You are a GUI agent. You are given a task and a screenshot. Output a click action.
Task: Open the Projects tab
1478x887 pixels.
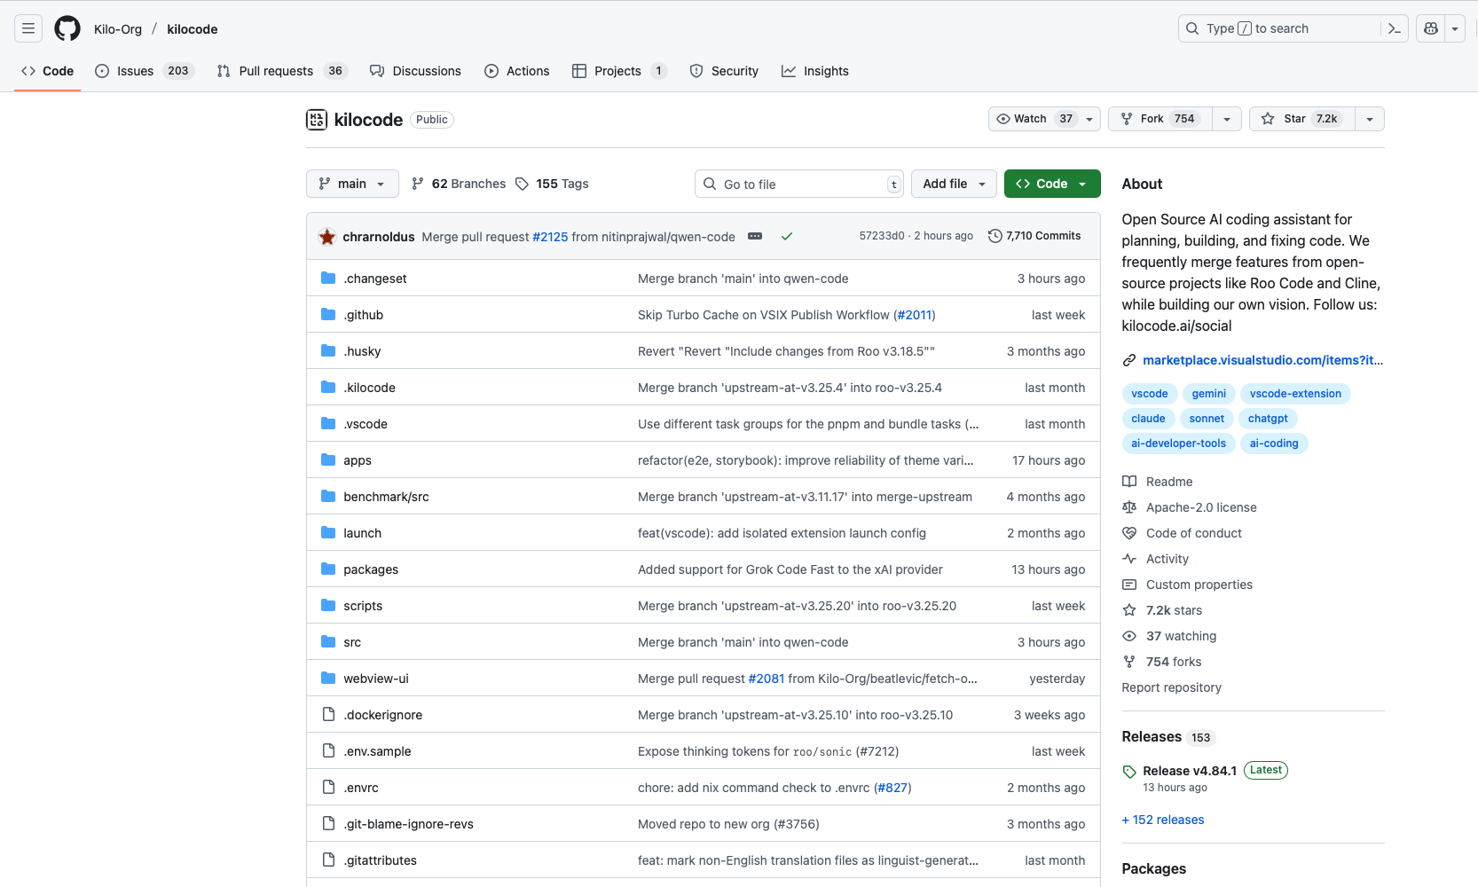coord(619,71)
